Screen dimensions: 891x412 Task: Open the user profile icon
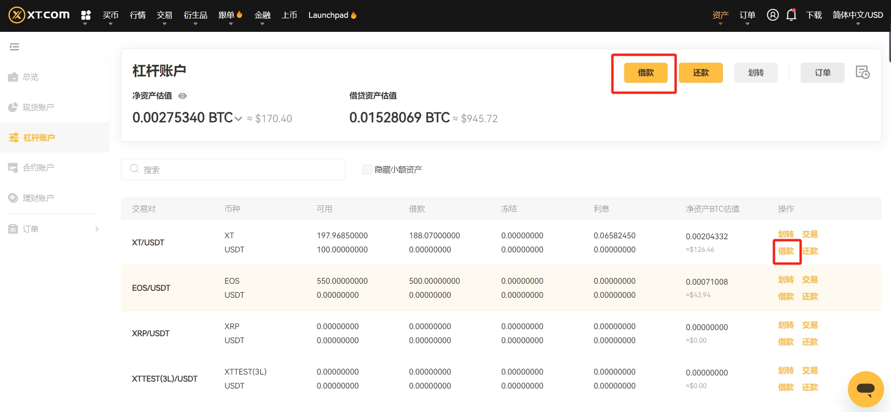773,15
